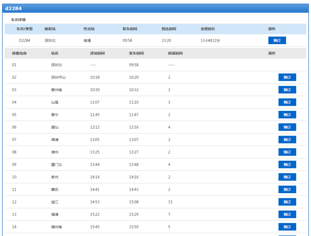Viewport: 311px width, 236px height.
Task: Click departure time 13:48 at 厦门北
Action: pyautogui.click(x=134, y=165)
